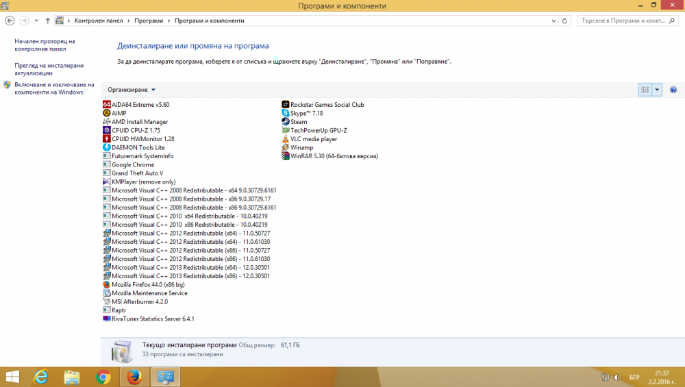This screenshot has height=387, width=685.
Task: Open the view options dropdown arrow
Action: pyautogui.click(x=657, y=90)
